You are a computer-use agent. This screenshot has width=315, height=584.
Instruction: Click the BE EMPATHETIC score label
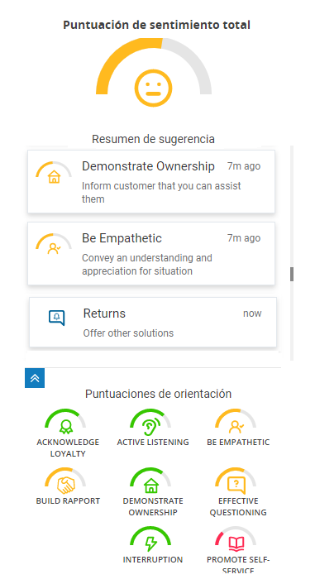click(238, 442)
